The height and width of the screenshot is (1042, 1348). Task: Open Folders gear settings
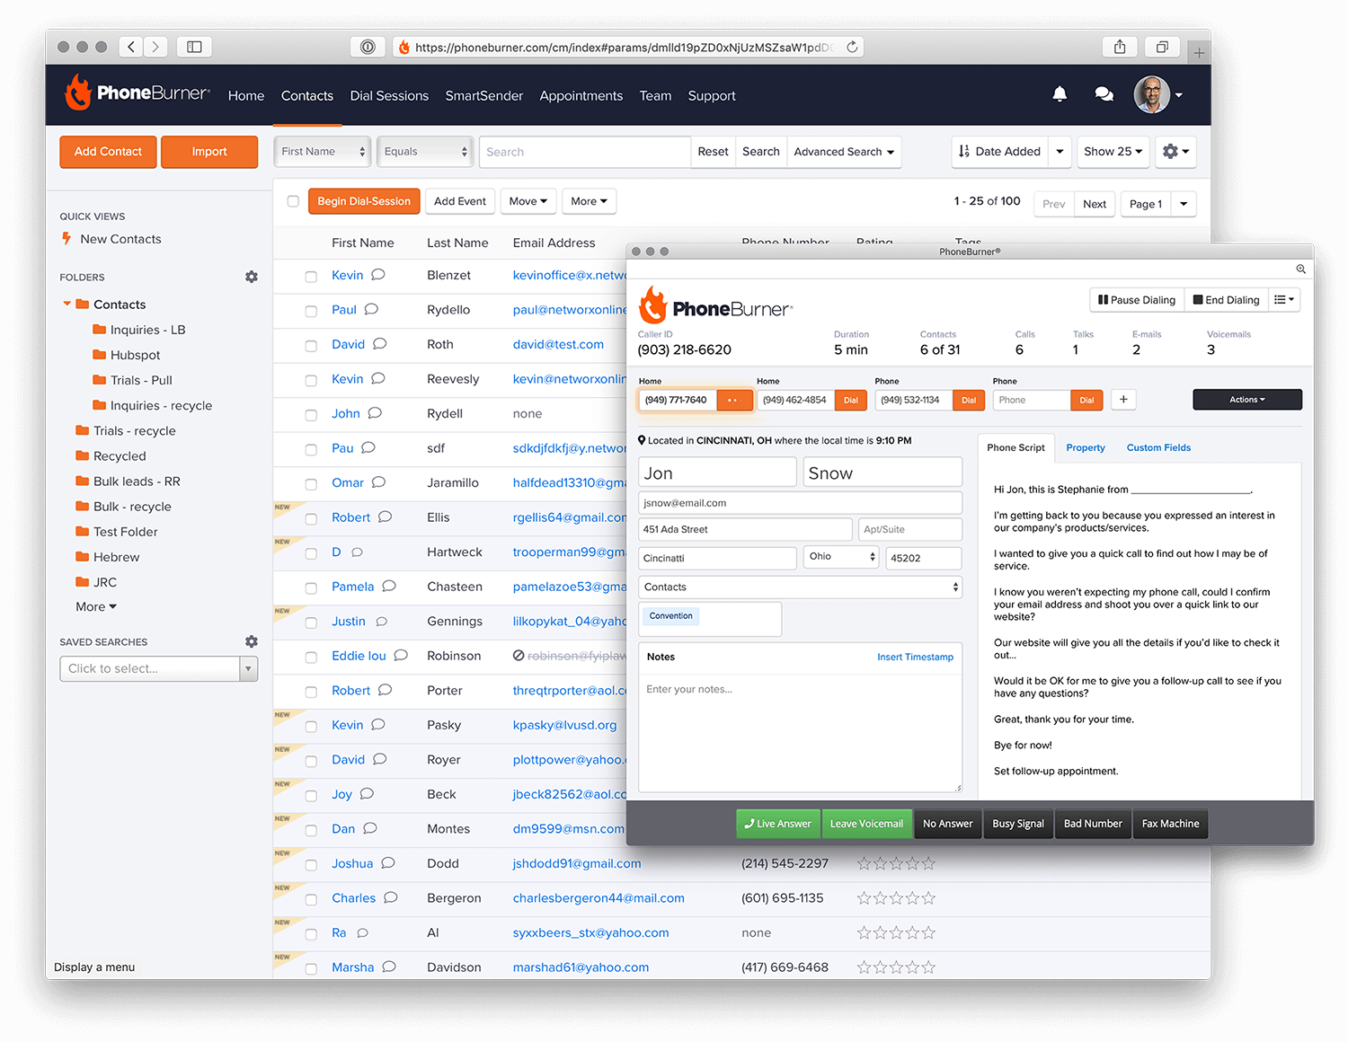252,277
